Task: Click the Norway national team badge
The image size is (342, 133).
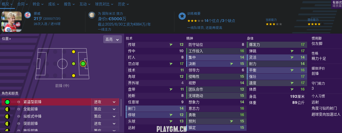Action: tap(27, 15)
